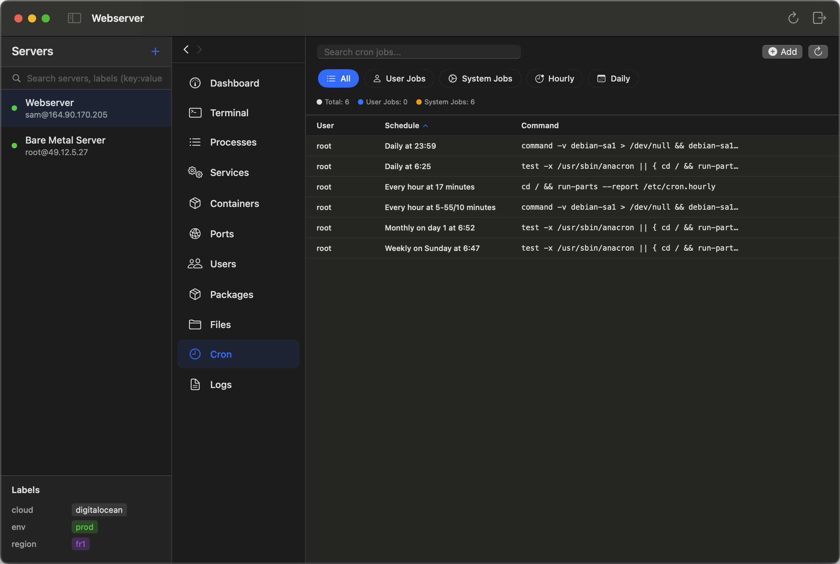Go forward with the right chevron
Screen dimensions: 840x564
click(x=199, y=49)
